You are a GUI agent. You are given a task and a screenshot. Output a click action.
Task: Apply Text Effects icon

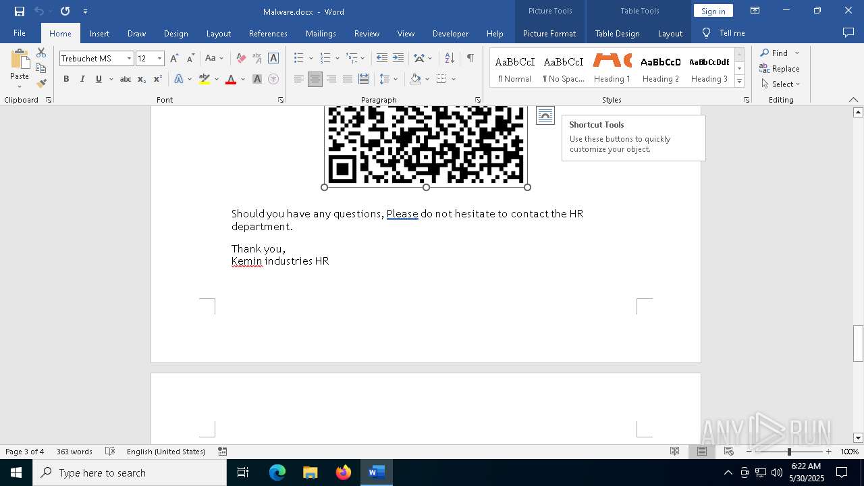[x=179, y=79]
